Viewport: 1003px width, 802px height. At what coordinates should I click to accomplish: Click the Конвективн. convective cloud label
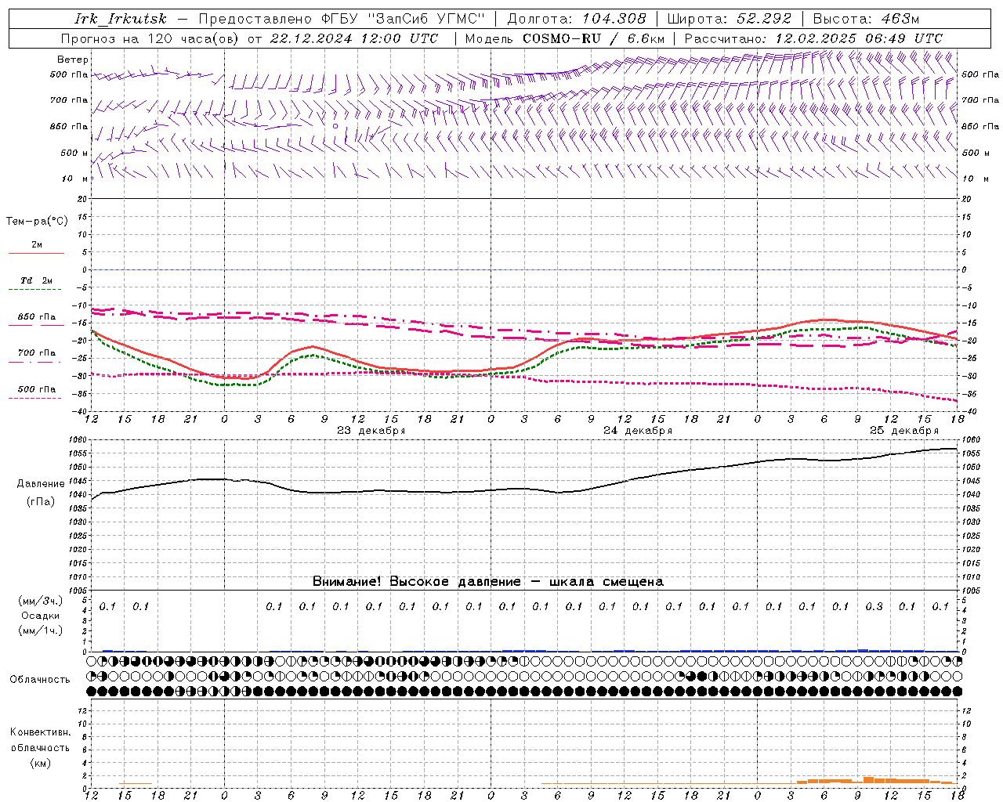click(40, 732)
